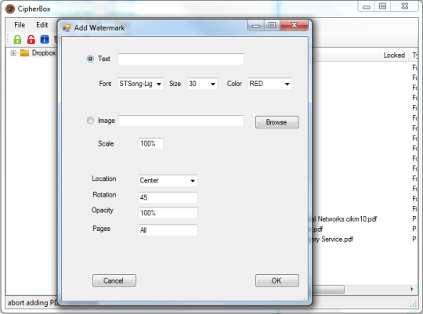The image size is (423, 314).
Task: Click the Image path input field
Action: [181, 121]
